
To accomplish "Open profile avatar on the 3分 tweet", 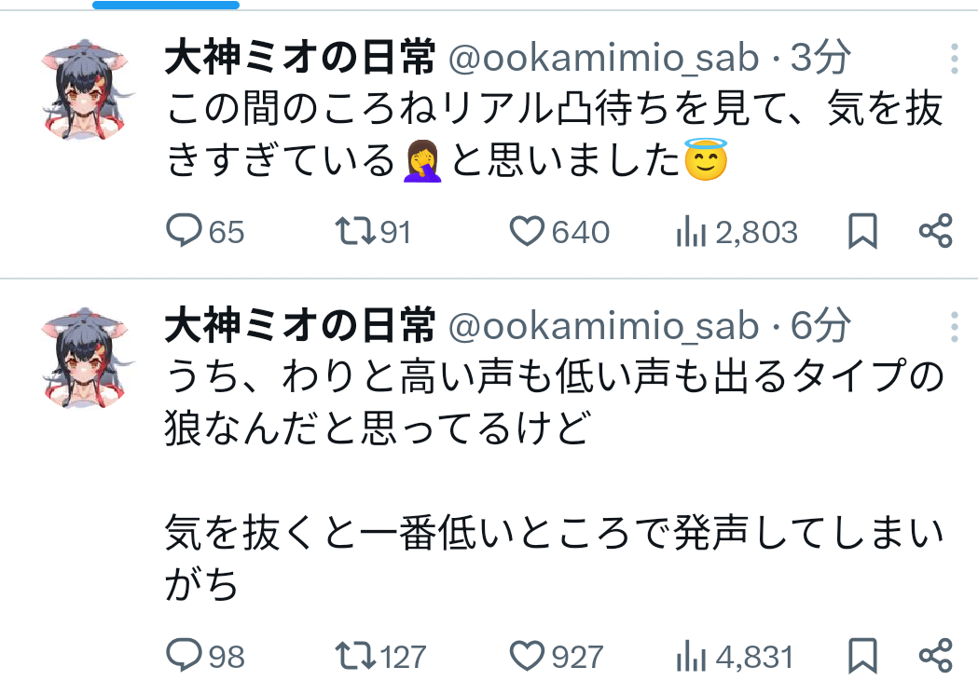I will click(87, 90).
